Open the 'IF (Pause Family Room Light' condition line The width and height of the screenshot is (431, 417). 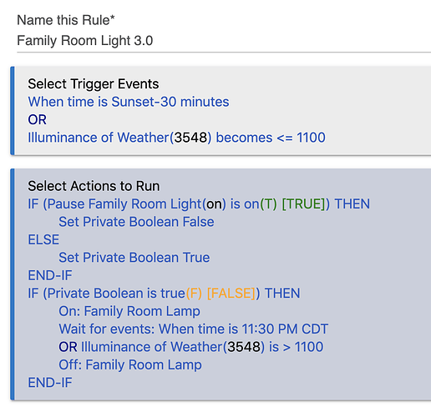tap(199, 204)
